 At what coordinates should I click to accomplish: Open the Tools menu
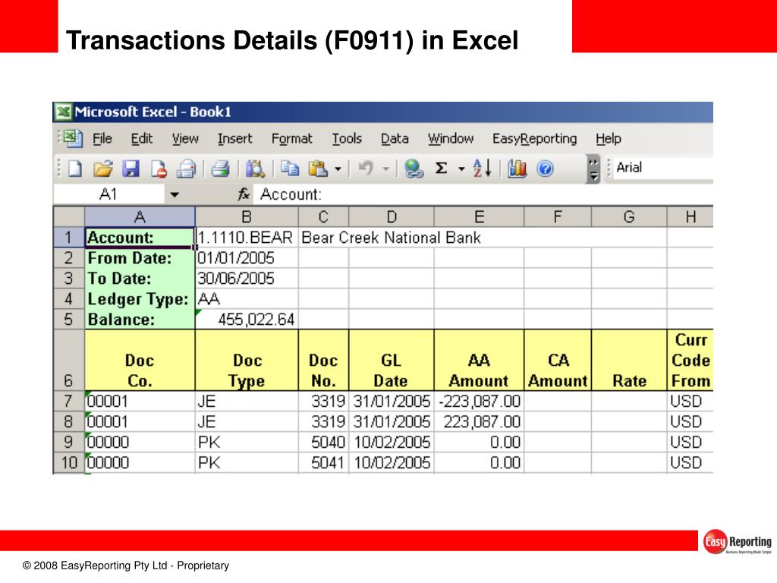pos(347,139)
